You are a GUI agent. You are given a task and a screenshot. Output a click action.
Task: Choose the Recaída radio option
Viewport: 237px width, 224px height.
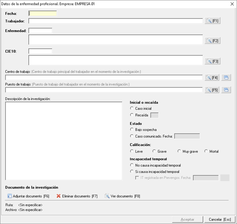click(x=132, y=115)
